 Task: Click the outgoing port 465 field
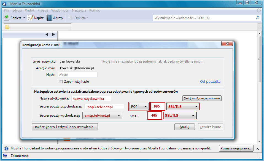click(155, 116)
